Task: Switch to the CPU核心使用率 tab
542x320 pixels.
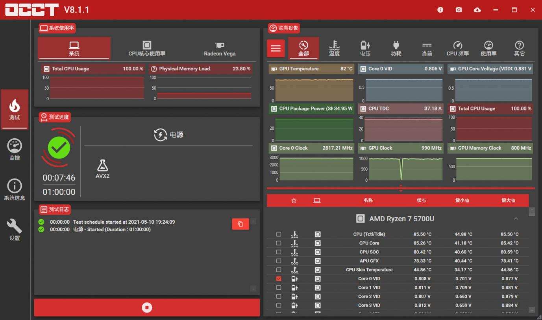Action: [147, 48]
